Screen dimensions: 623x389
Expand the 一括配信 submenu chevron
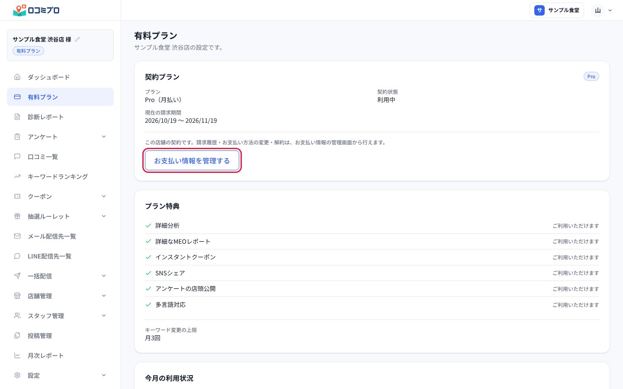104,276
